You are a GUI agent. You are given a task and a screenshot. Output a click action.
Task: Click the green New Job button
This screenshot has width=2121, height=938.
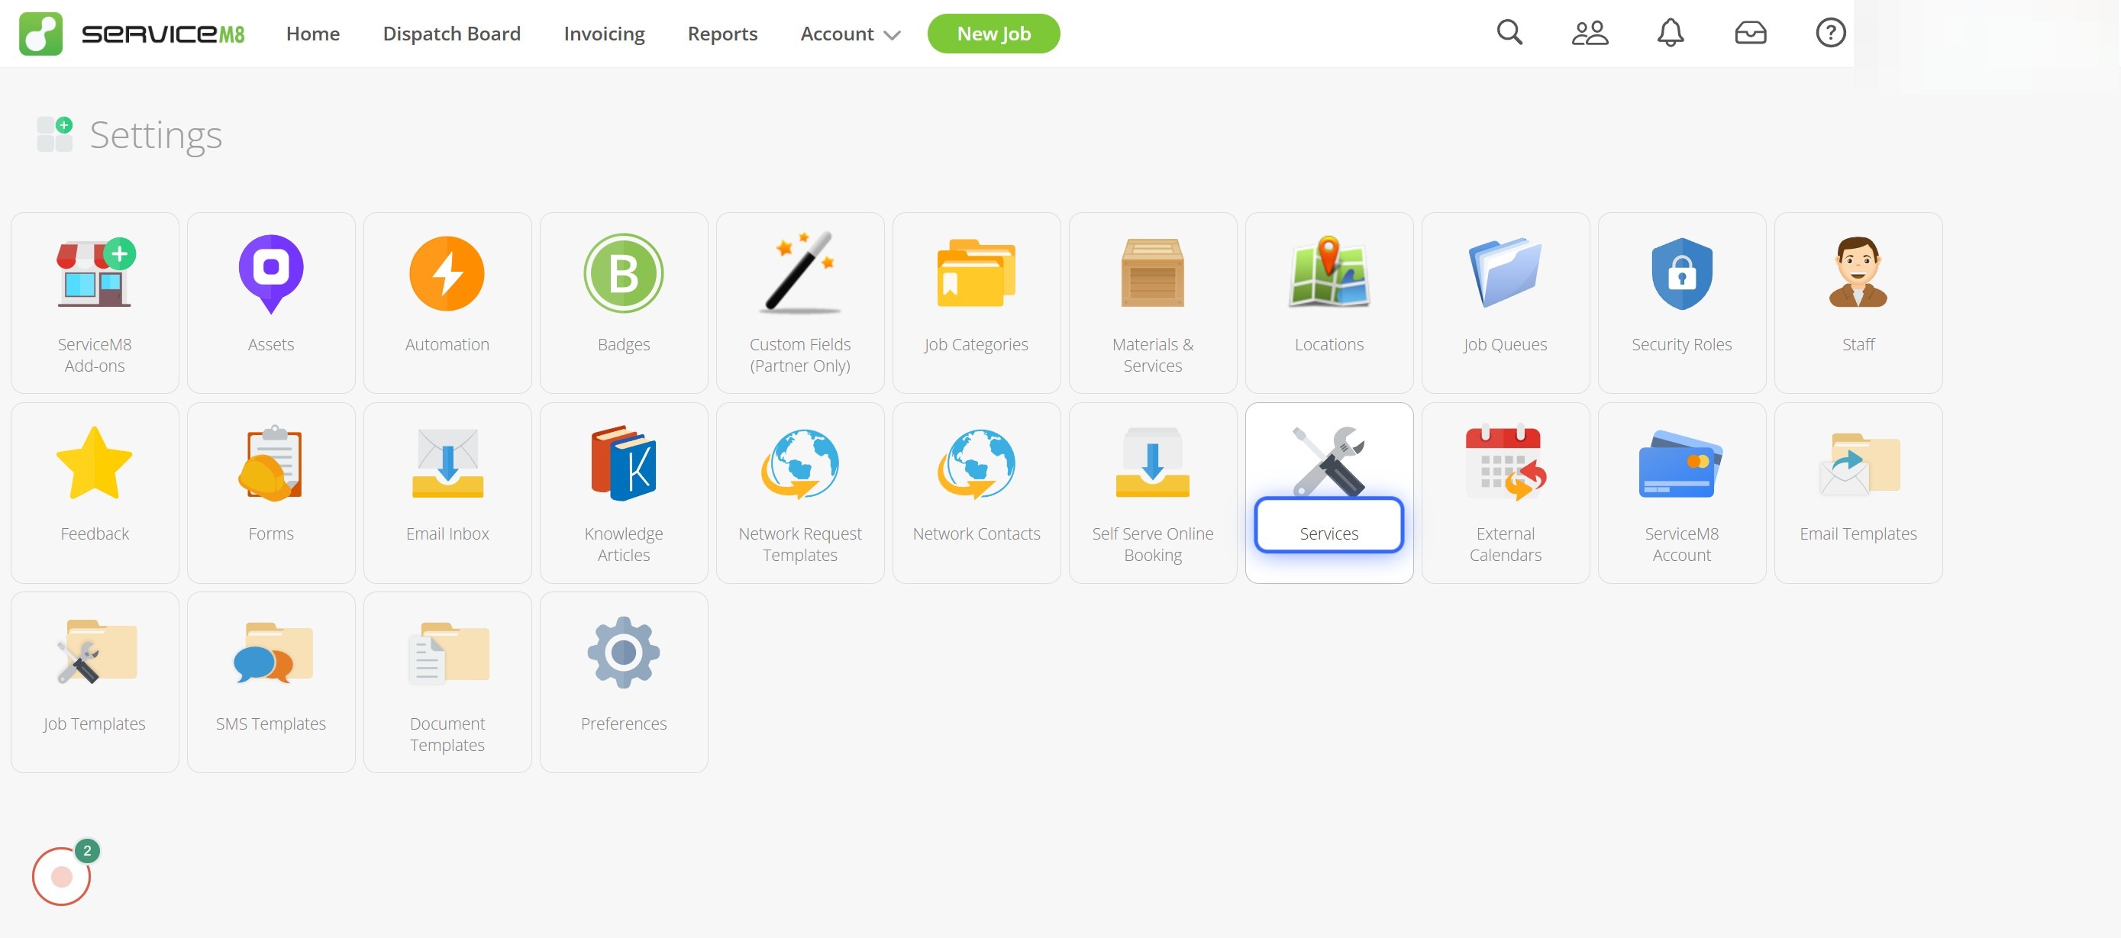(993, 34)
